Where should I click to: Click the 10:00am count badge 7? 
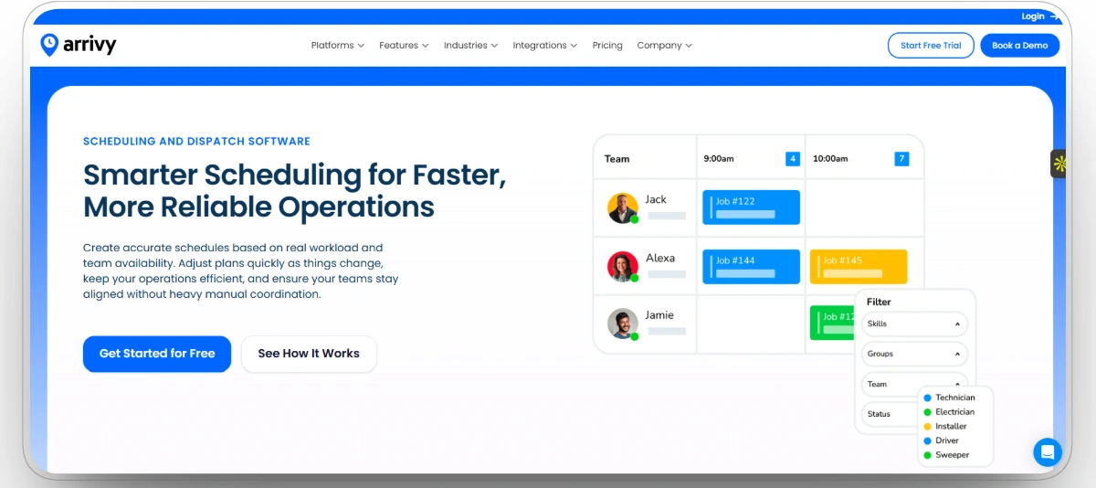[x=901, y=159]
